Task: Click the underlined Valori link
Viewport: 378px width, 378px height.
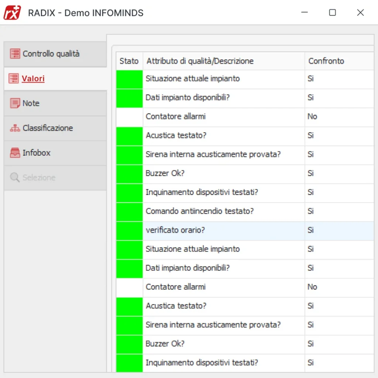Action: pyautogui.click(x=33, y=78)
